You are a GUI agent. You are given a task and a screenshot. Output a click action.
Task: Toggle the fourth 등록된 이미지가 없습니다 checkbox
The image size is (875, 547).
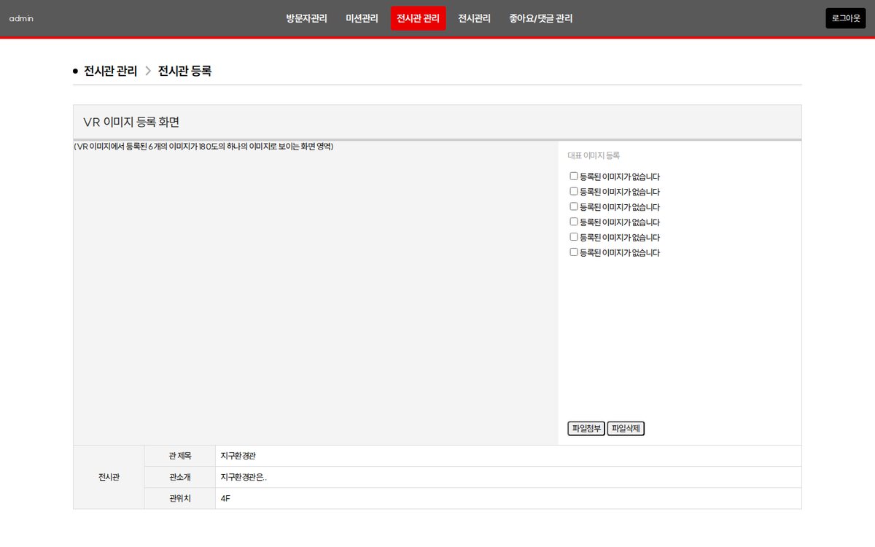pyautogui.click(x=574, y=222)
